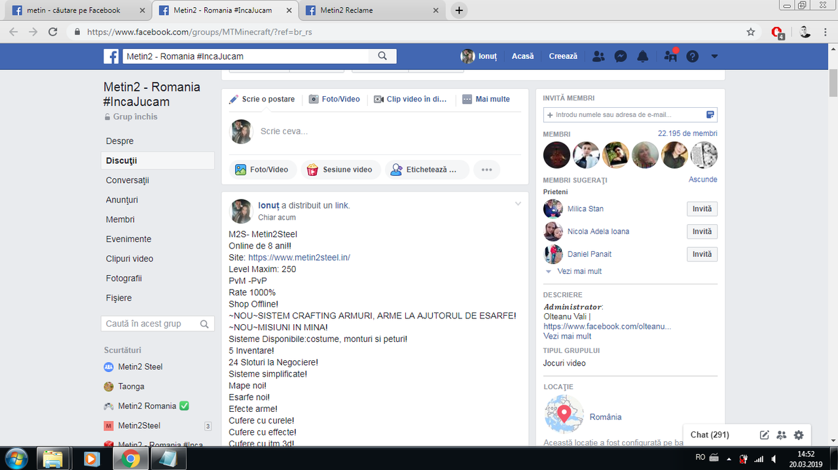Click Ascunde to hide suggested members
838x470 pixels.
coord(703,179)
